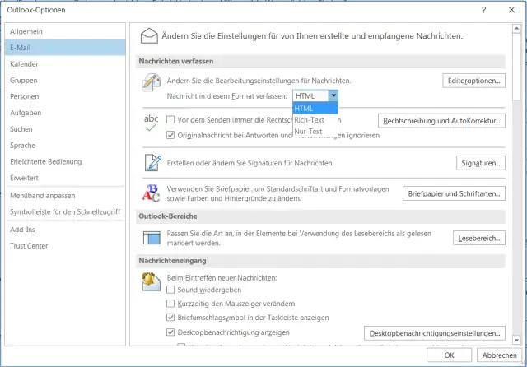Click the envelope icon beside the header text

pos(149,36)
